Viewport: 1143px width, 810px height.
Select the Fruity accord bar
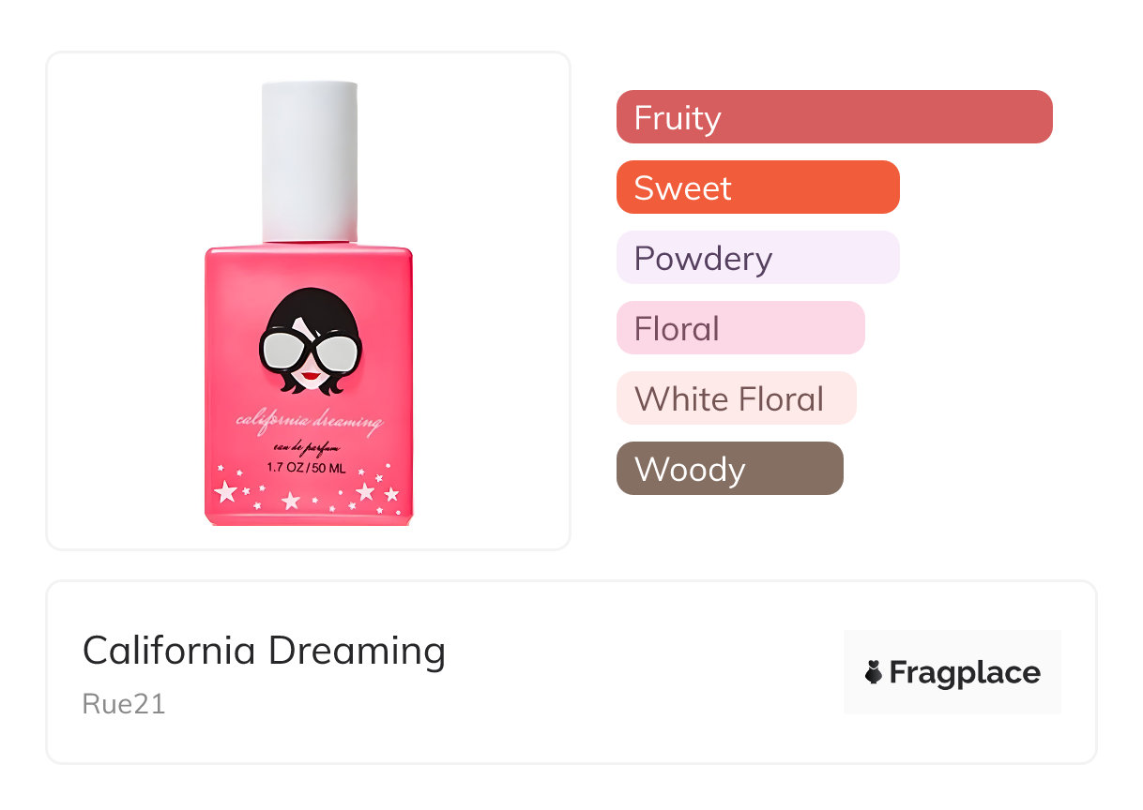(833, 117)
